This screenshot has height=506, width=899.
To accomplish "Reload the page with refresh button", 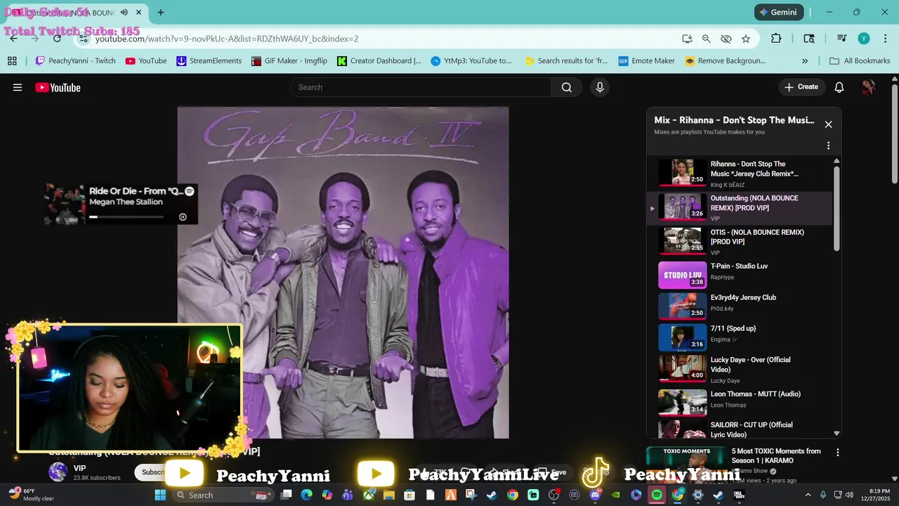I will 57,39.
